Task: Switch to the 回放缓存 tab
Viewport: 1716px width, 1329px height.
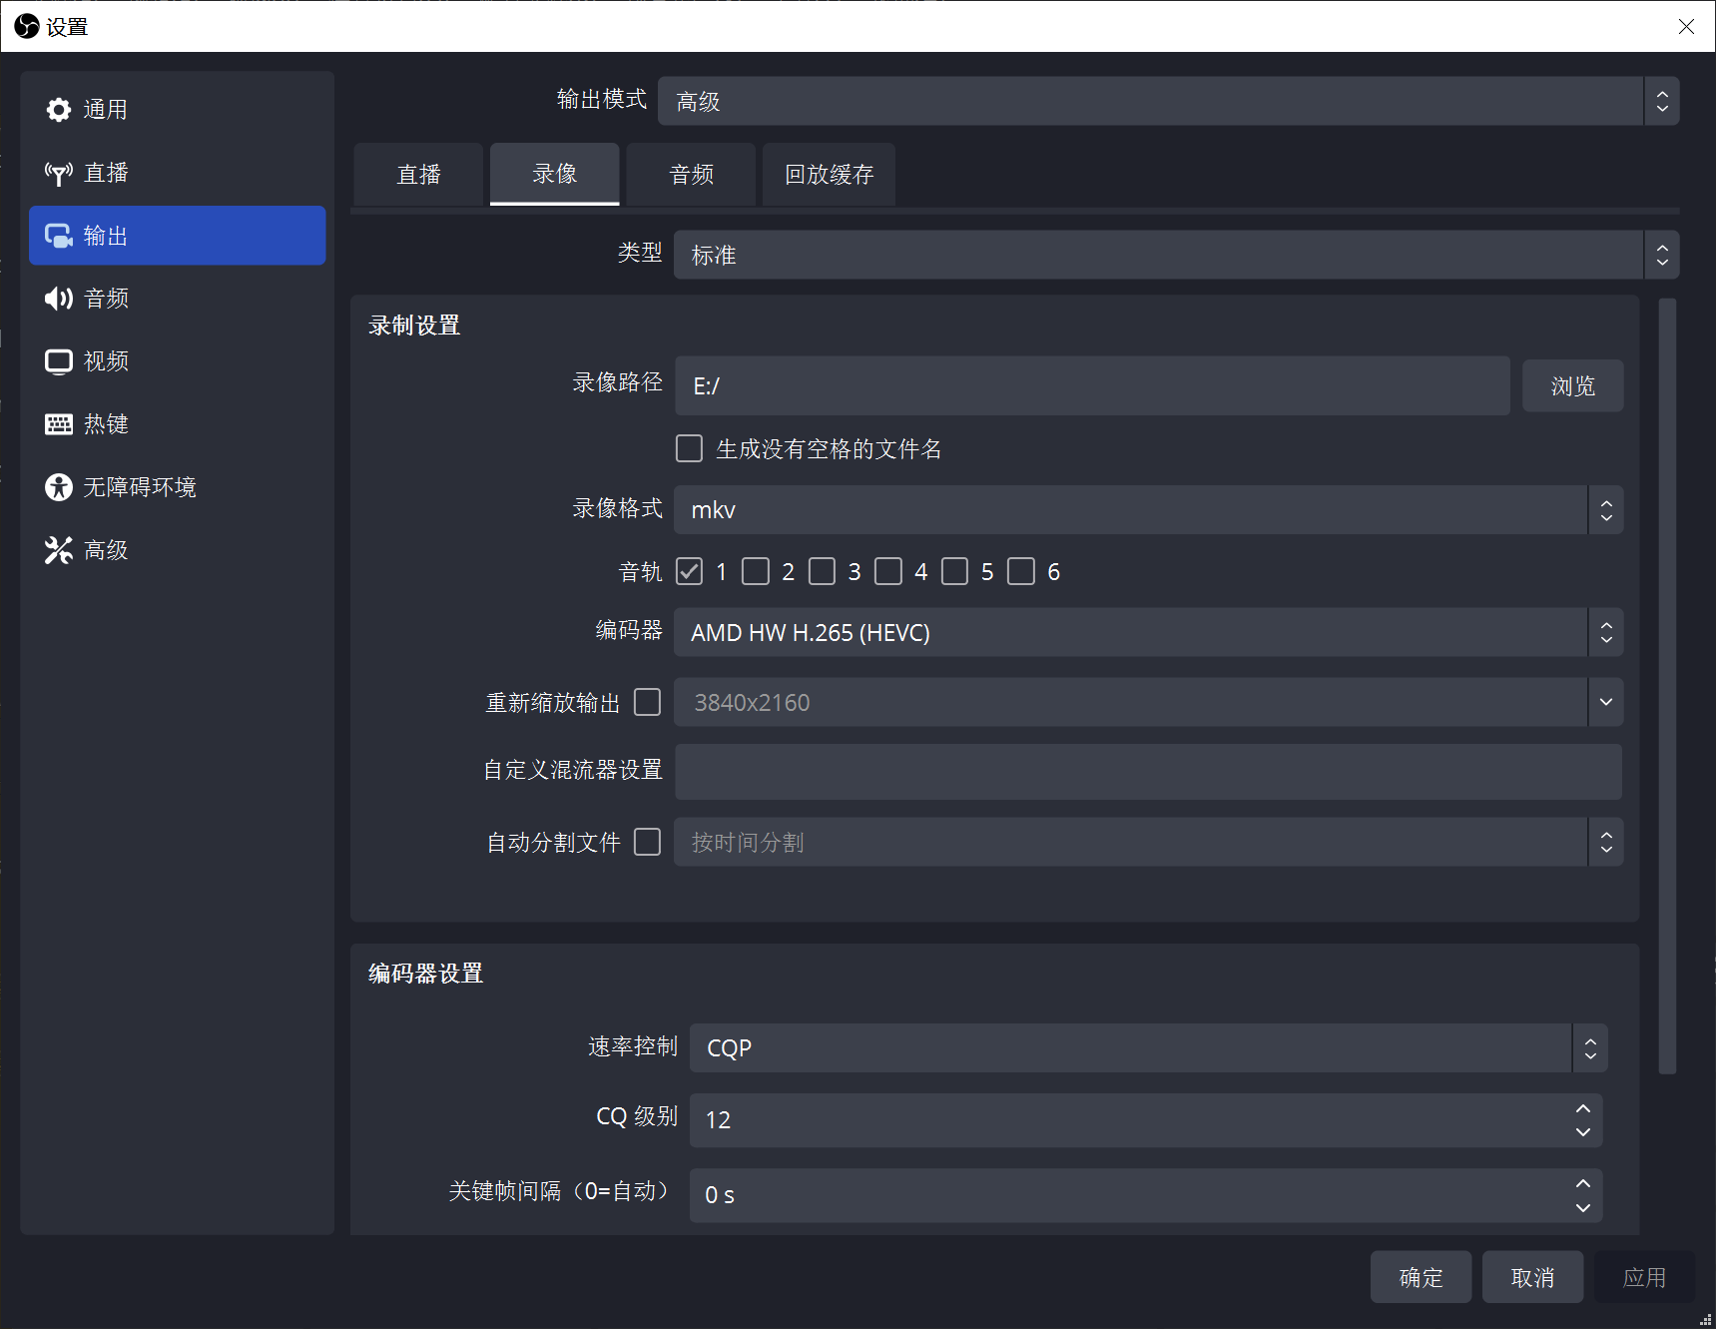Action: click(829, 174)
